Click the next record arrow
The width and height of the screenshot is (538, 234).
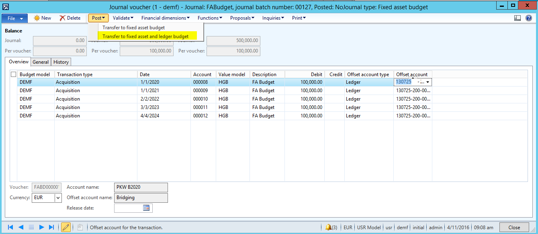(41, 227)
